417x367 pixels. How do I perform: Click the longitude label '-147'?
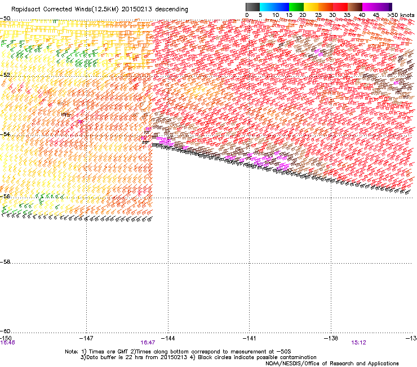[x=86, y=338]
